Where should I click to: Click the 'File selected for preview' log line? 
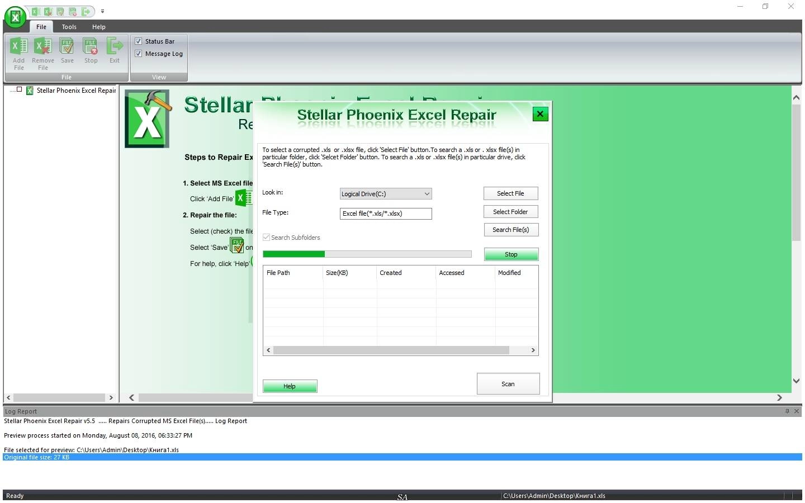click(x=92, y=450)
